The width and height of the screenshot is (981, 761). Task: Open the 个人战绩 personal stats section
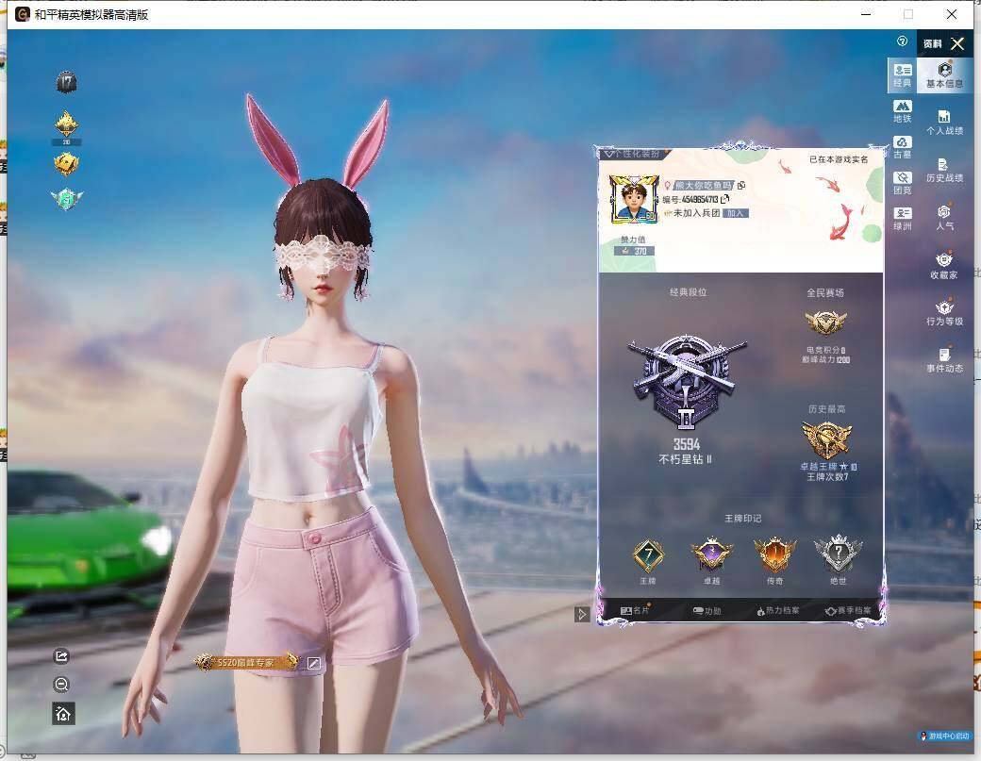tap(944, 123)
